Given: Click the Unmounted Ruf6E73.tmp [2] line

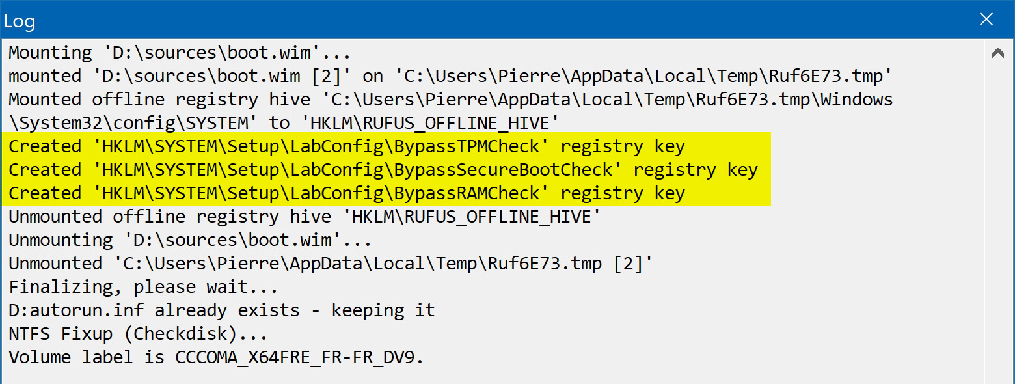Looking at the screenshot, I should 331,264.
